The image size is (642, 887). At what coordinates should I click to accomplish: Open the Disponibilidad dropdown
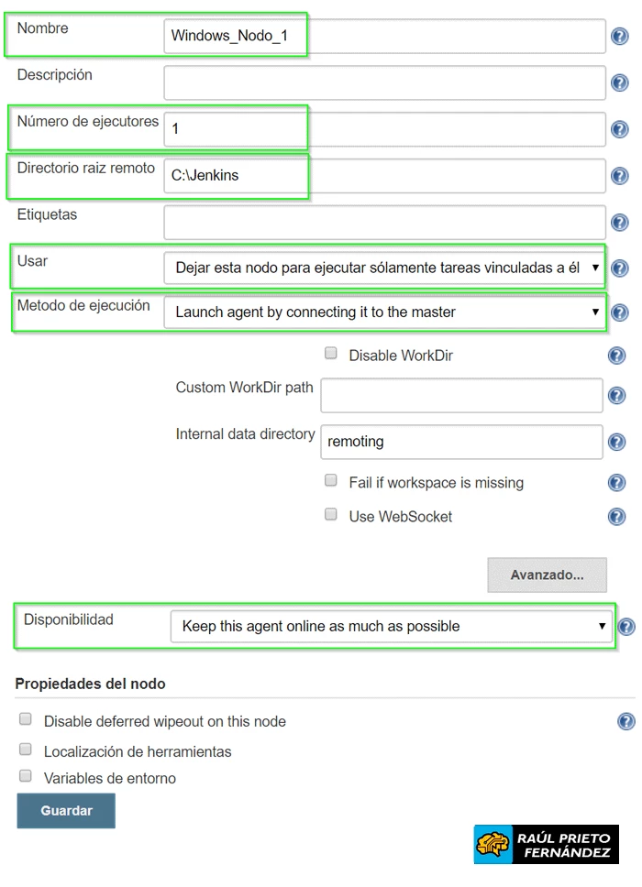[x=391, y=627]
